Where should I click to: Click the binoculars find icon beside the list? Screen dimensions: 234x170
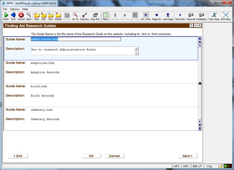click(200, 84)
